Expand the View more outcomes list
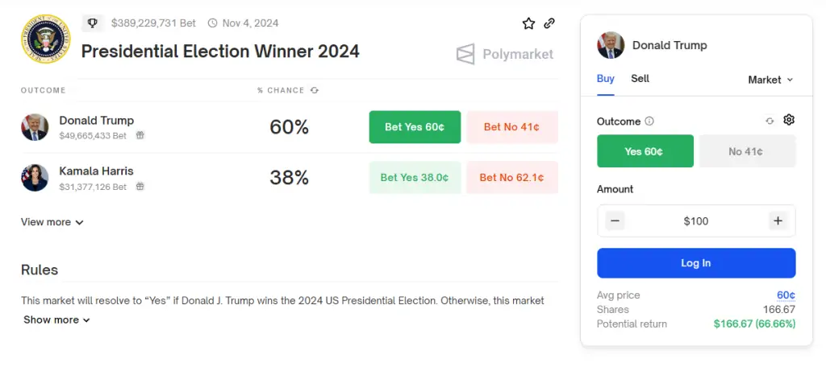Viewport: 826px width, 367px height. point(52,222)
